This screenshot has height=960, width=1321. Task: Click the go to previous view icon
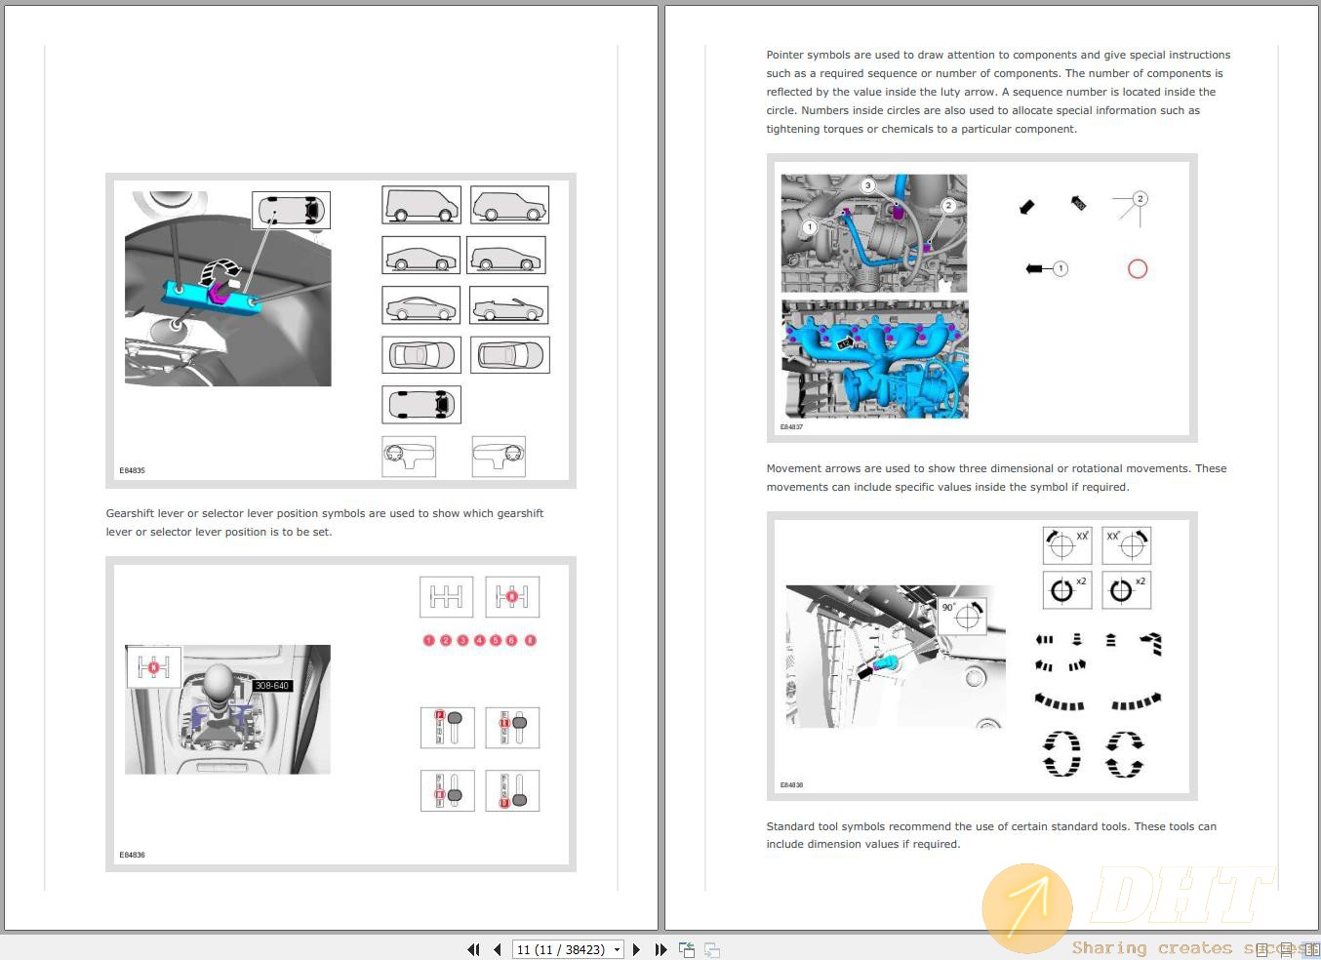click(687, 949)
